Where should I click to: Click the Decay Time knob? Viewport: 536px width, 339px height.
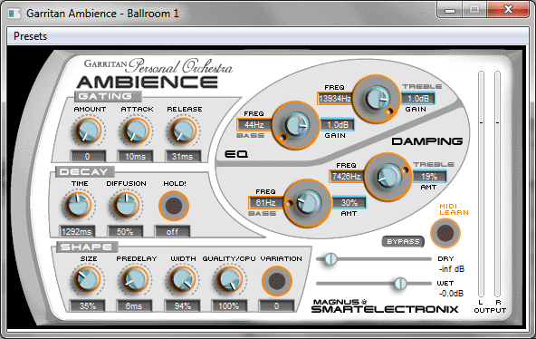point(78,205)
